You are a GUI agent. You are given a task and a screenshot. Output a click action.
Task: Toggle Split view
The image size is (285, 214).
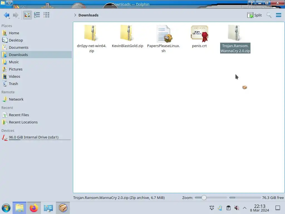tap(254, 15)
